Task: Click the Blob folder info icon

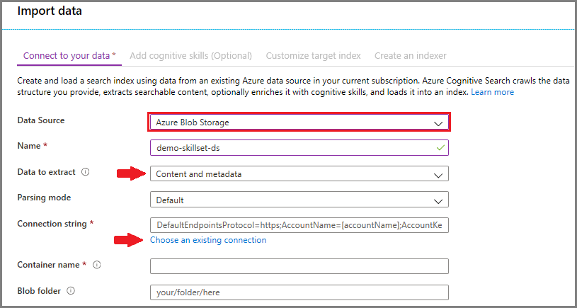Action: pyautogui.click(x=72, y=290)
